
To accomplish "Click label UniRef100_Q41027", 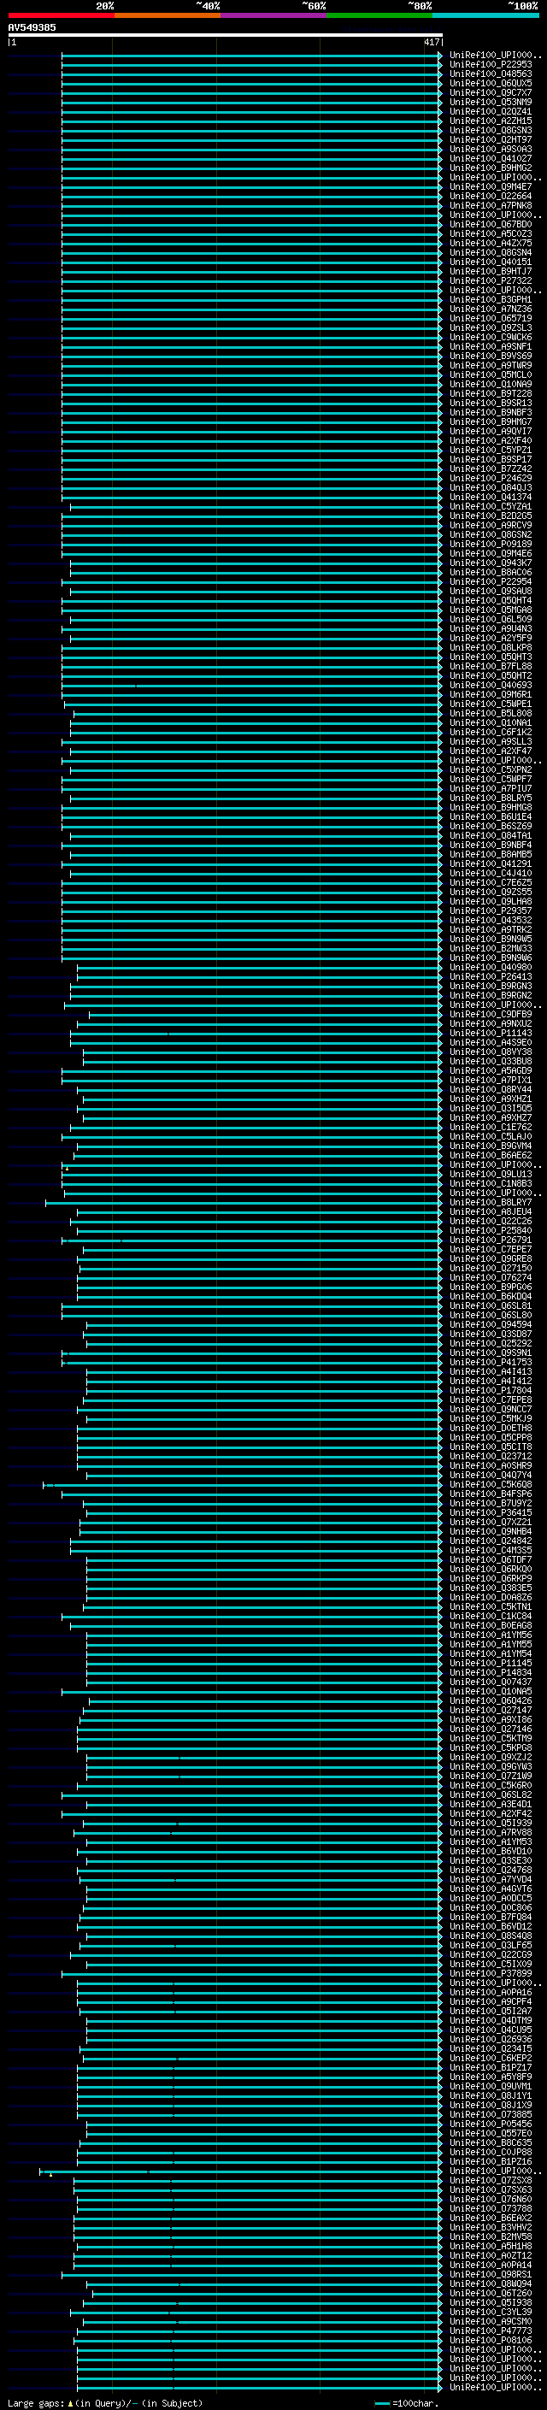I will [x=491, y=159].
